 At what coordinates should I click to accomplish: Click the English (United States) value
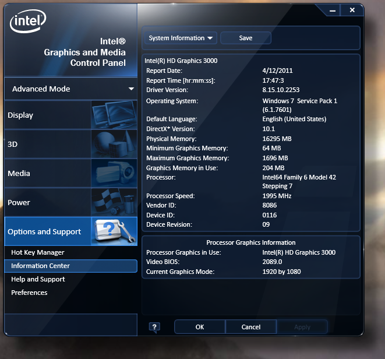294,119
